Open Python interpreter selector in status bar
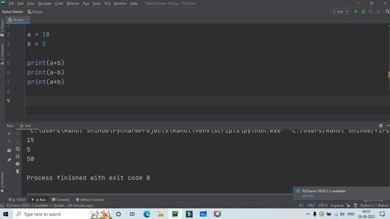This screenshot has height=219, width=390. pyautogui.click(x=374, y=206)
